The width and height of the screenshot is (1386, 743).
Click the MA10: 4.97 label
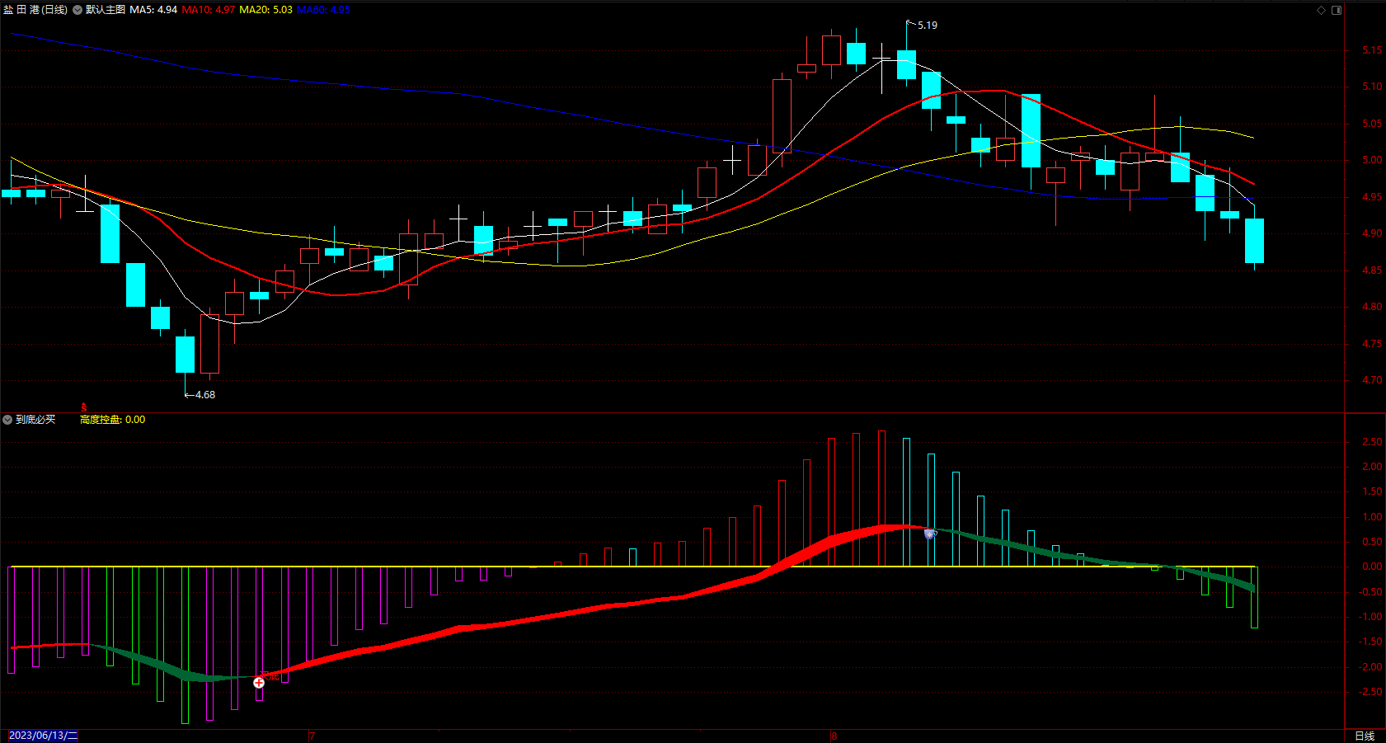[209, 10]
